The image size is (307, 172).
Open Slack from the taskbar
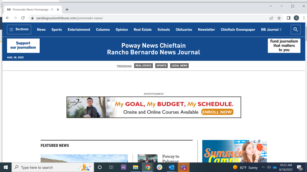[159, 167]
